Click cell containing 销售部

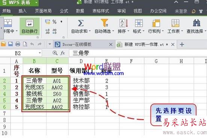tap(82, 94)
